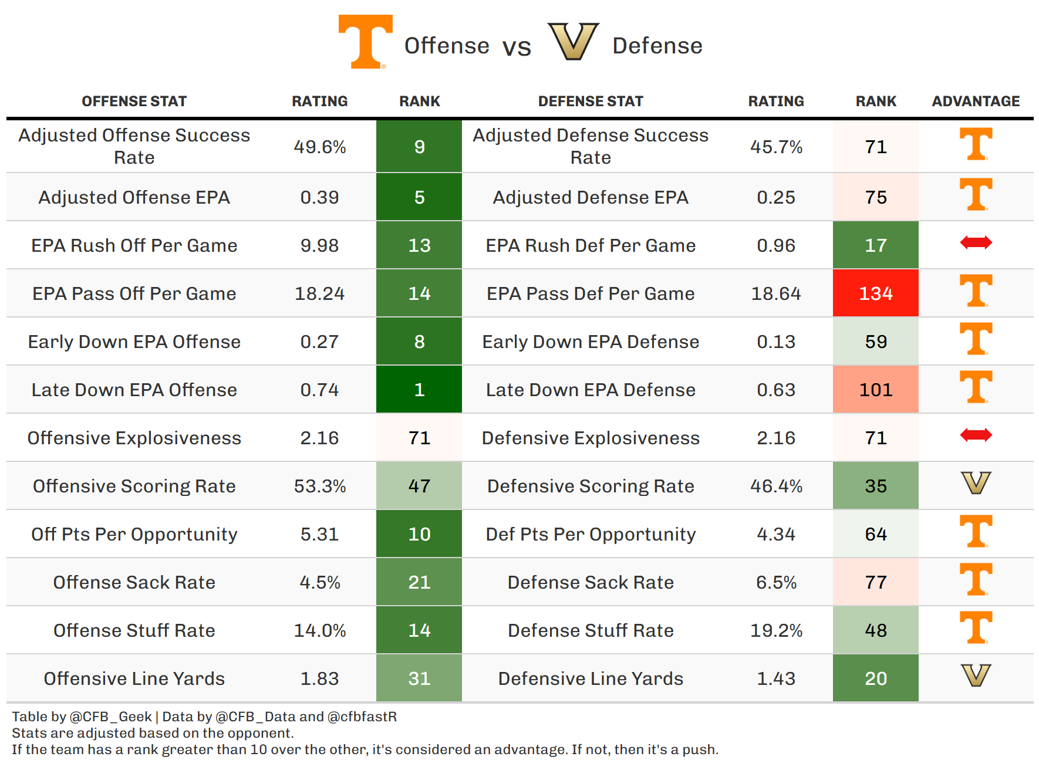
Task: Click Tennessee advantage logo in EPA Pass row
Action: (x=976, y=291)
